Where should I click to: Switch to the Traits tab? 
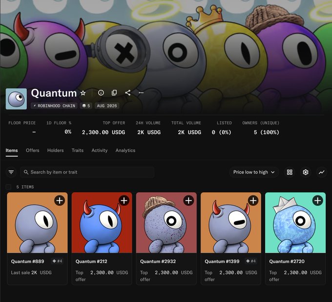pyautogui.click(x=78, y=150)
